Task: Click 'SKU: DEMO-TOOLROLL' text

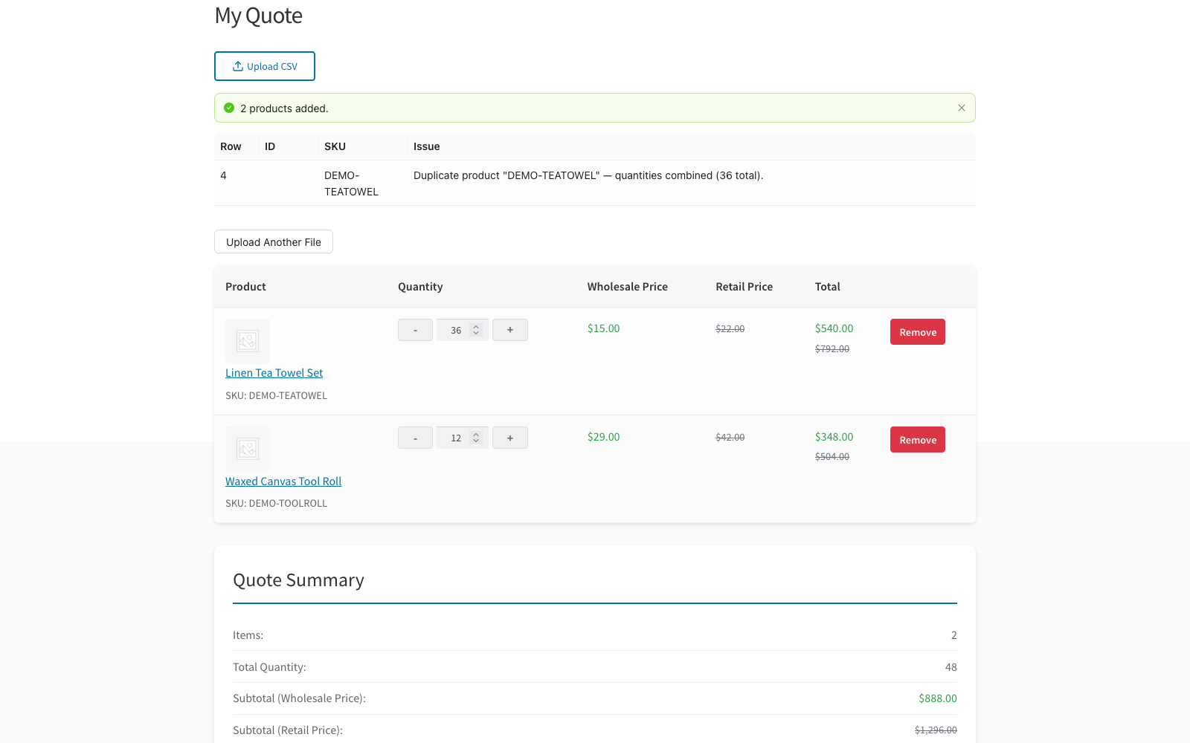Action: coord(276,503)
